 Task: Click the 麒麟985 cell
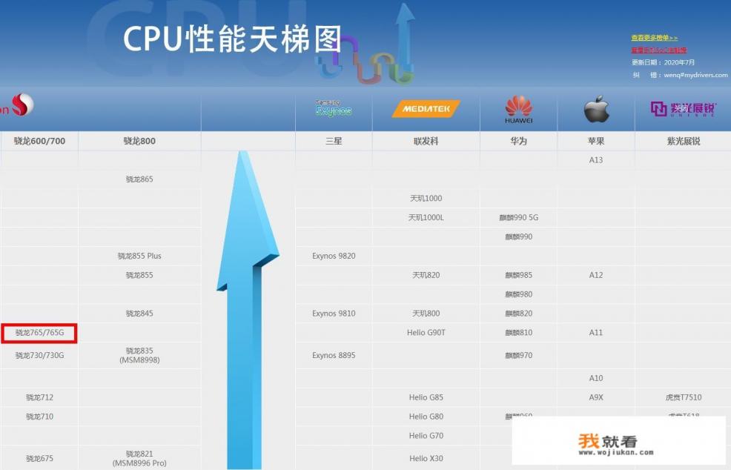click(518, 275)
